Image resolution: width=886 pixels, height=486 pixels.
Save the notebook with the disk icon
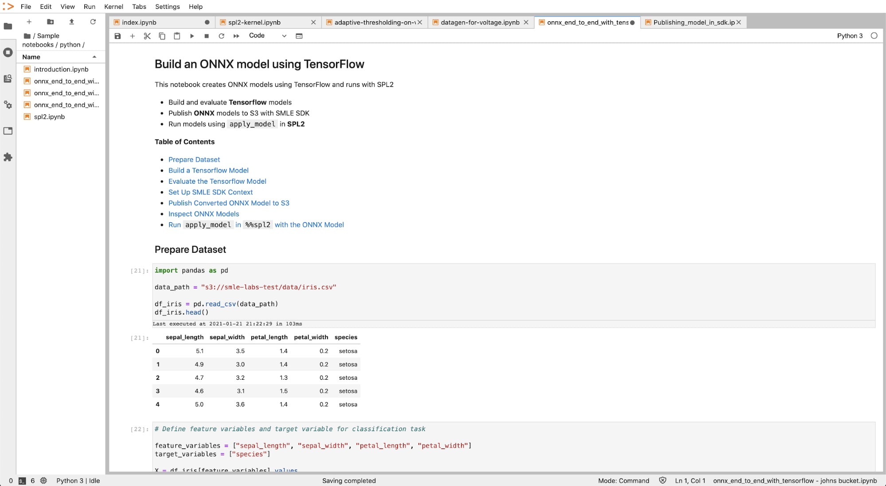pyautogui.click(x=117, y=36)
